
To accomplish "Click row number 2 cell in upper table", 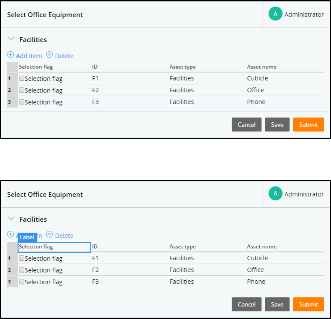I will pyautogui.click(x=9, y=90).
